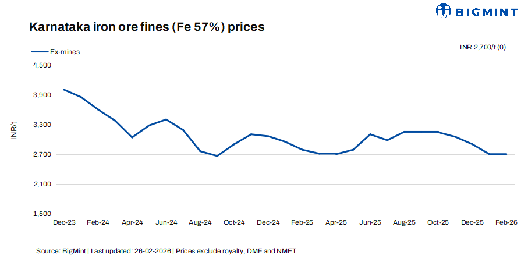Click the INR/t vertical axis title
528x269 pixels.
[15, 130]
